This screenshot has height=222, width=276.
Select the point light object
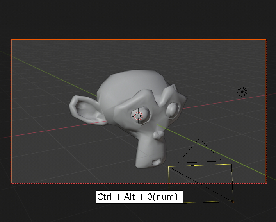(242, 91)
